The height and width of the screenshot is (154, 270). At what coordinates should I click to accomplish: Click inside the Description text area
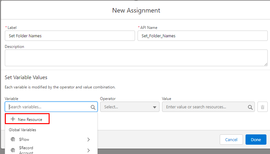(x=135, y=58)
